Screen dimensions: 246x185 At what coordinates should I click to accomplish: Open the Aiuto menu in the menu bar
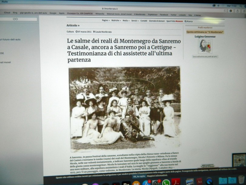pyautogui.click(x=5, y=2)
